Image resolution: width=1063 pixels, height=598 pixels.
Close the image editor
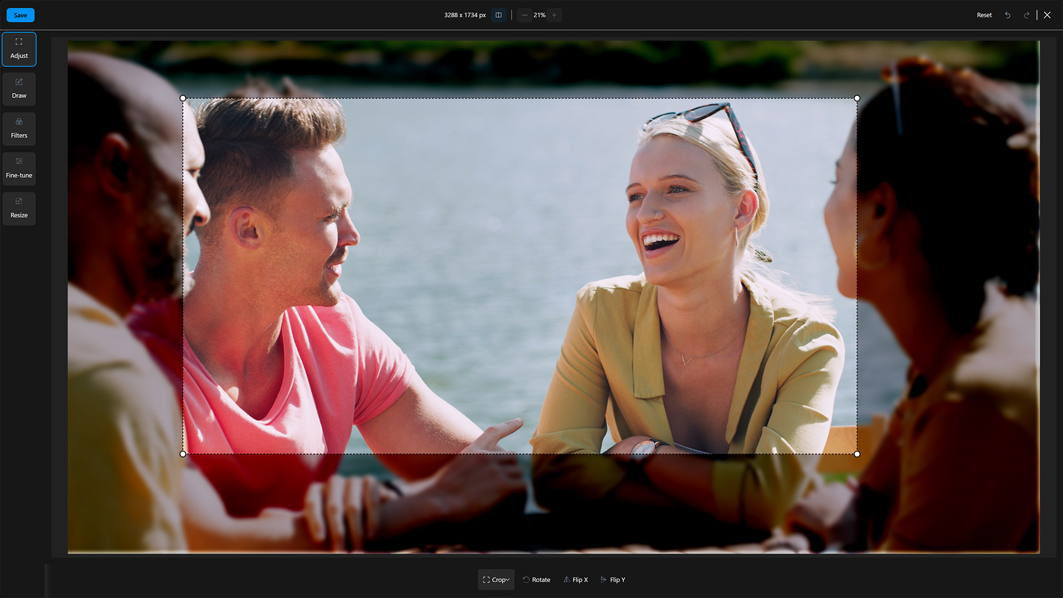click(x=1047, y=15)
